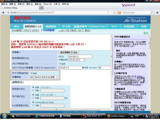Open the 子網路遮罩 255.255.255.0 dropdown
The image size is (160, 120).
point(77,60)
